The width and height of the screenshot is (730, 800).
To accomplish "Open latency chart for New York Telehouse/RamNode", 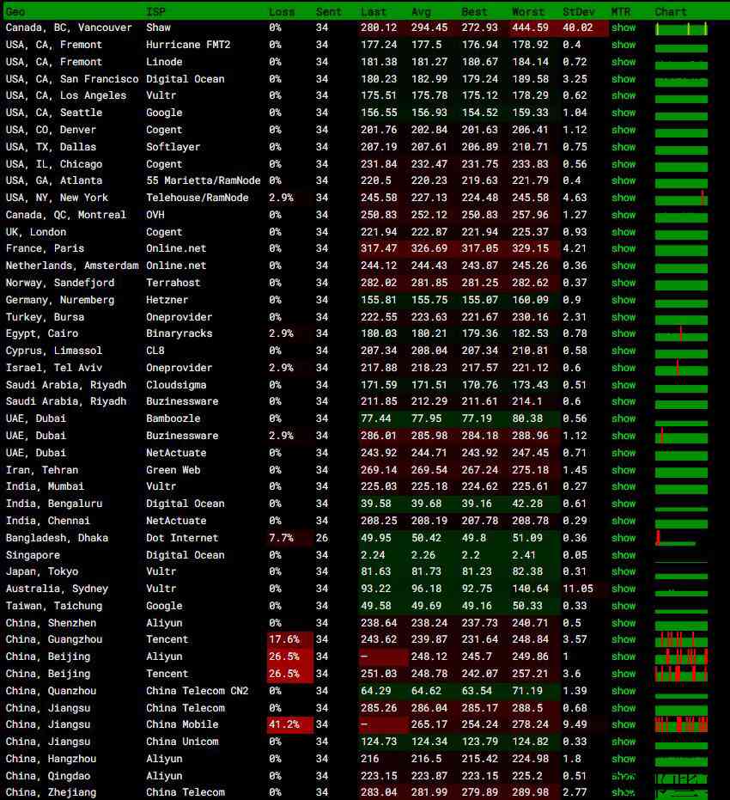I will 681,198.
